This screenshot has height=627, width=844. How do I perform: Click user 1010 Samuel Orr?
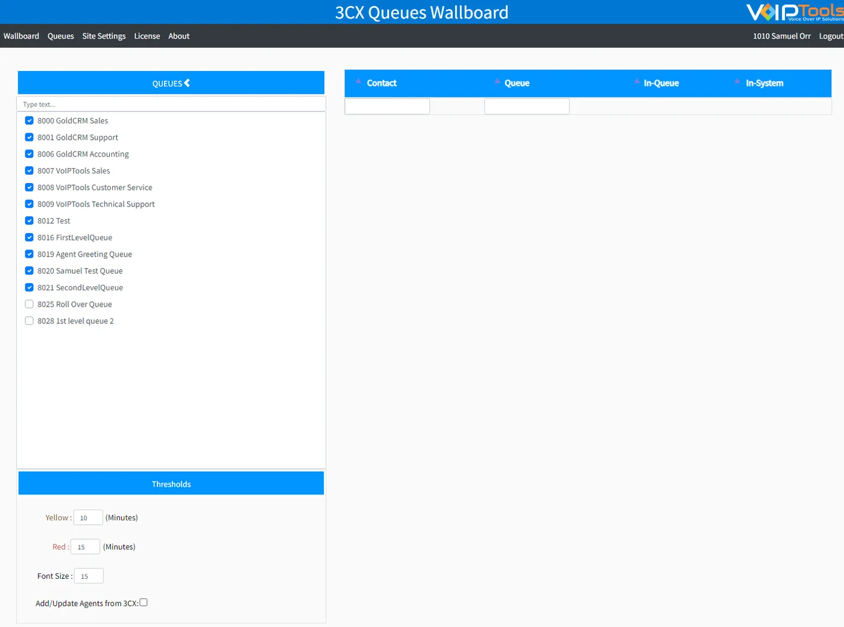tap(782, 36)
